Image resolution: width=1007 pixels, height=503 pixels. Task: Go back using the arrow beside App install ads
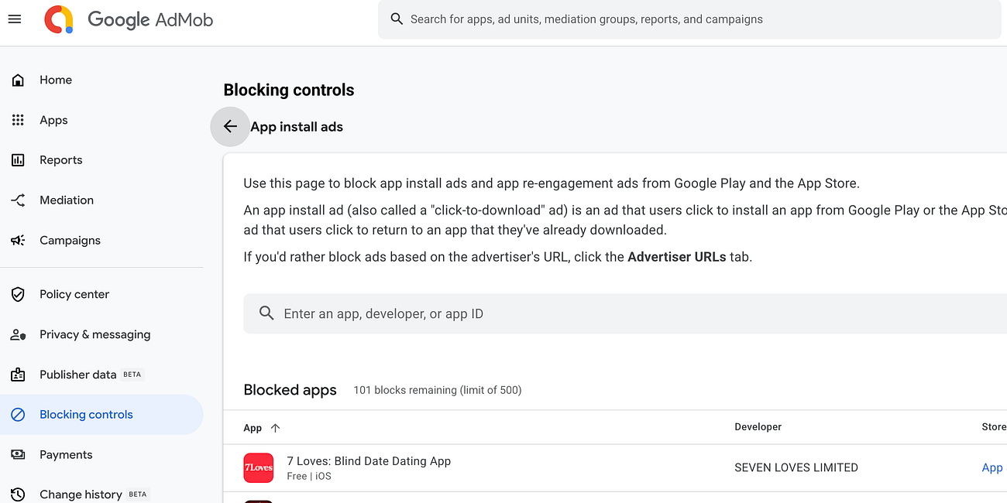pos(230,126)
